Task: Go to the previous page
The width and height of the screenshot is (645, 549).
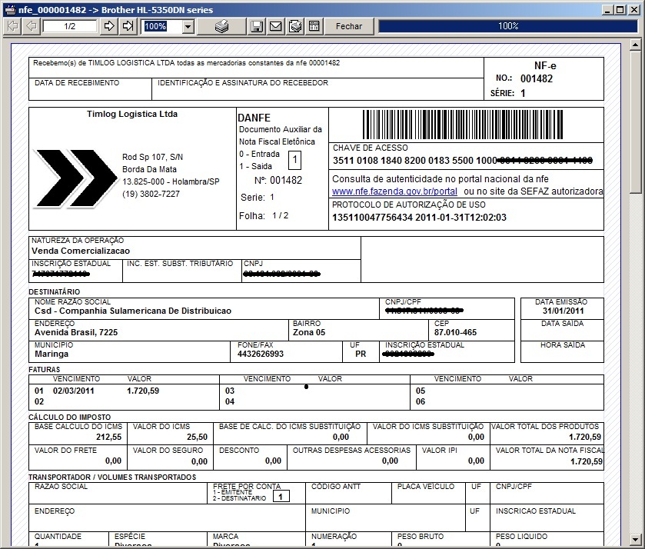Action: click(32, 26)
